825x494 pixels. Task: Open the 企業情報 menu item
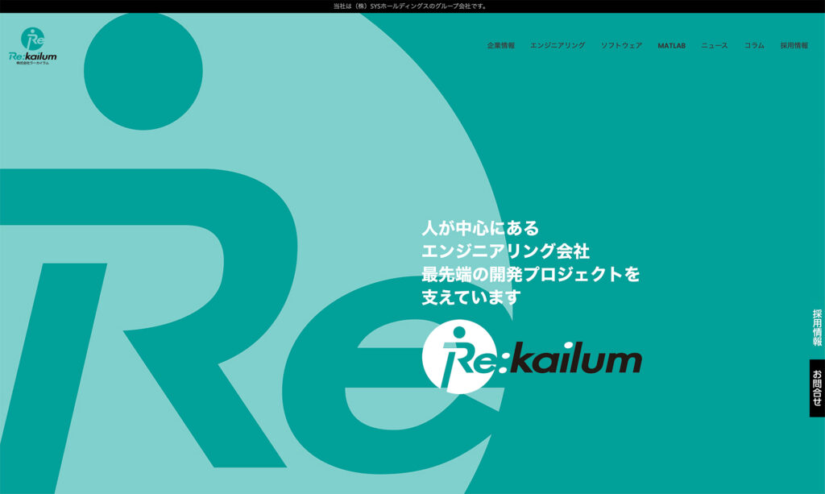(501, 46)
